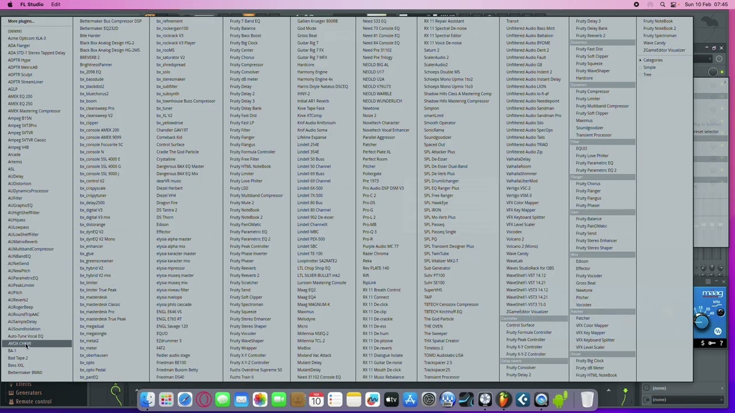Select Guitar Rig 7 FX entry
Image resolution: width=735 pixels, height=413 pixels.
click(x=311, y=50)
